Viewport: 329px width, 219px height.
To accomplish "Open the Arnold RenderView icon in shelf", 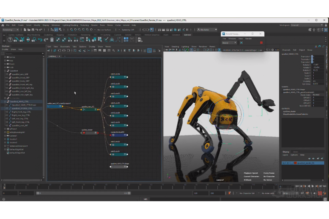I will (140, 40).
